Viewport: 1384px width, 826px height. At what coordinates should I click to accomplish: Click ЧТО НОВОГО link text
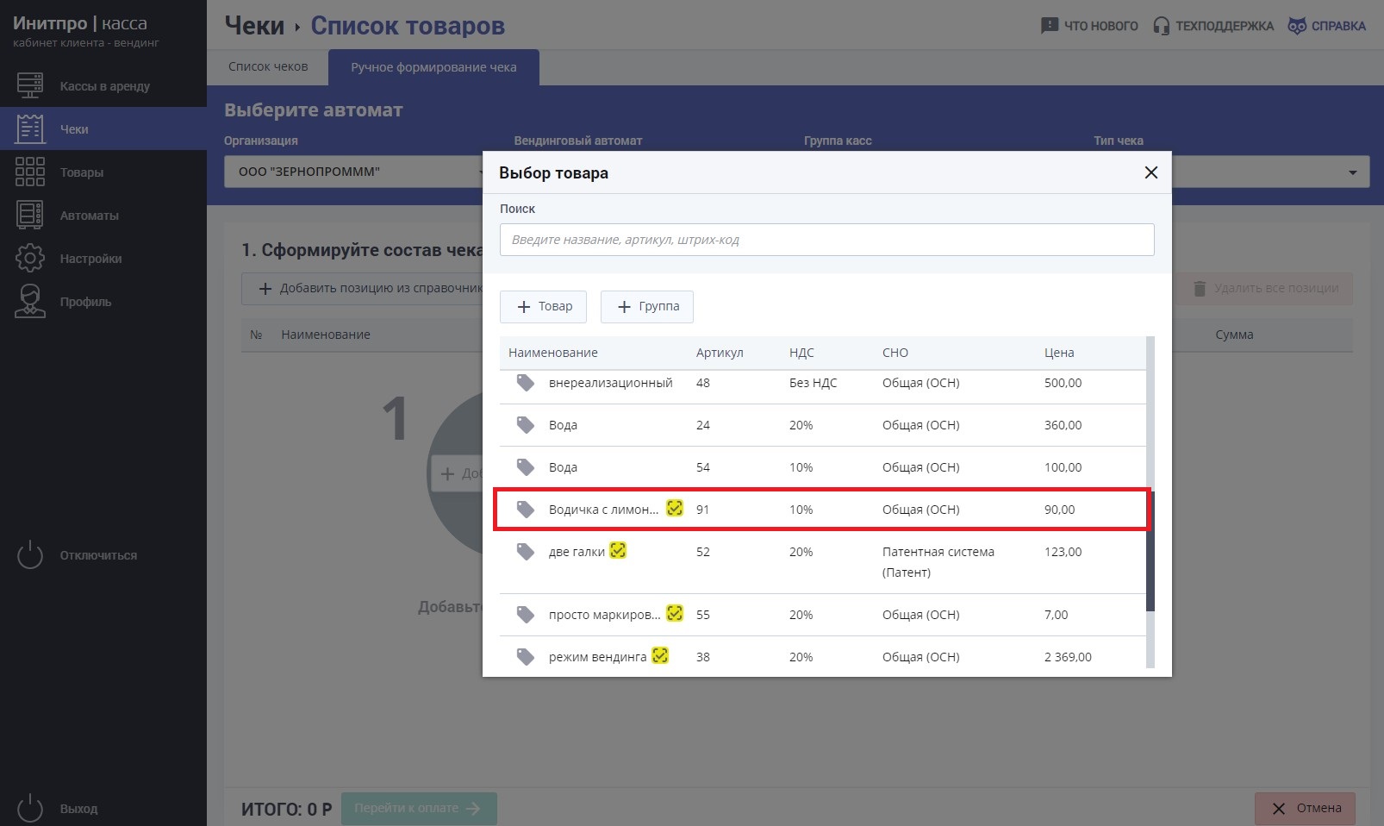pyautogui.click(x=1101, y=26)
